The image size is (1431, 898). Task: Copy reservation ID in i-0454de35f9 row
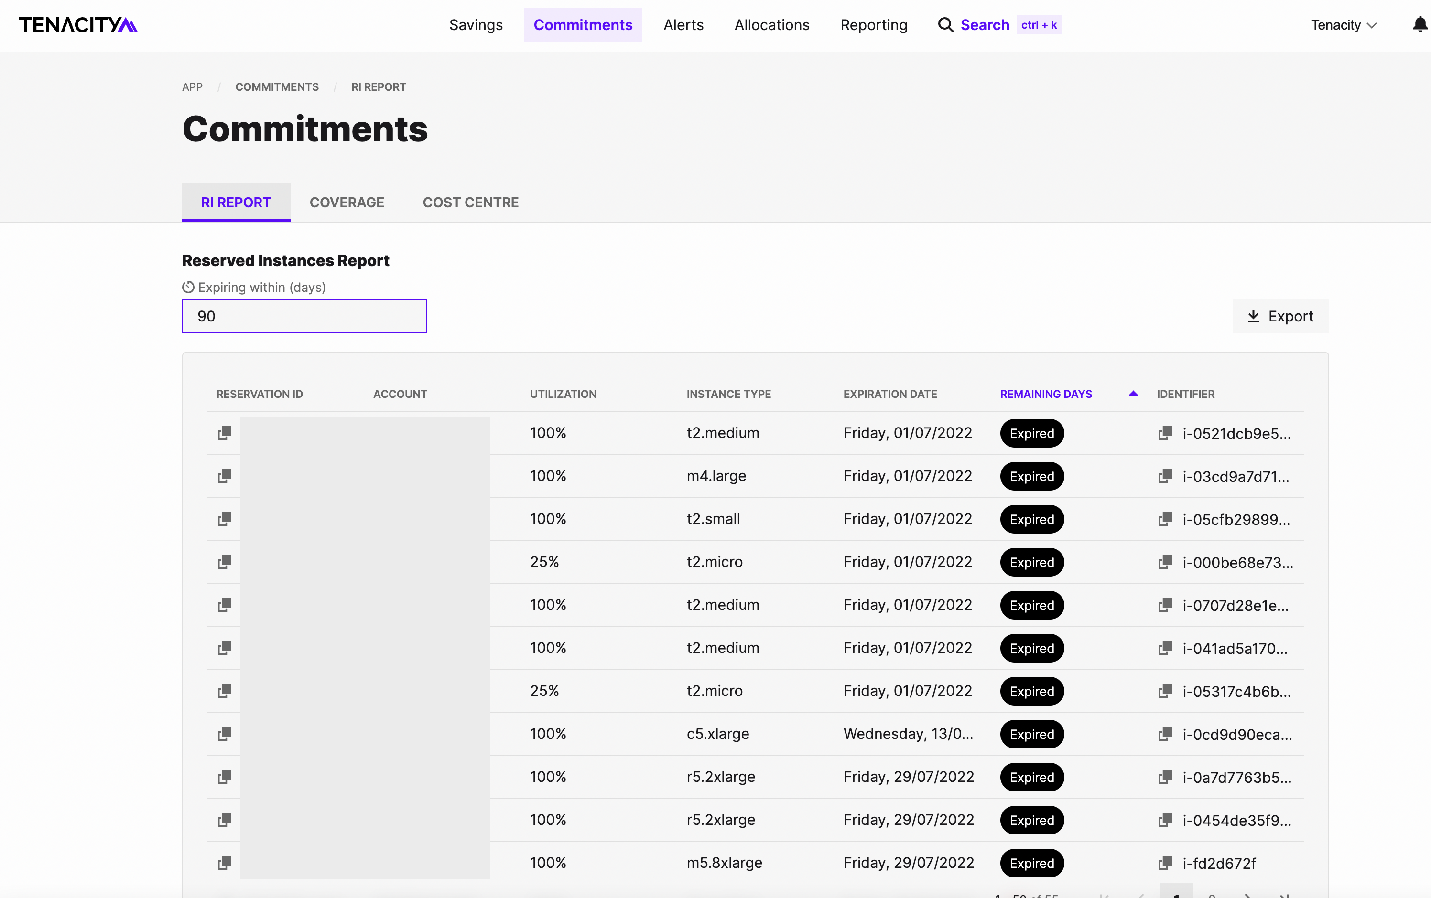coord(224,820)
